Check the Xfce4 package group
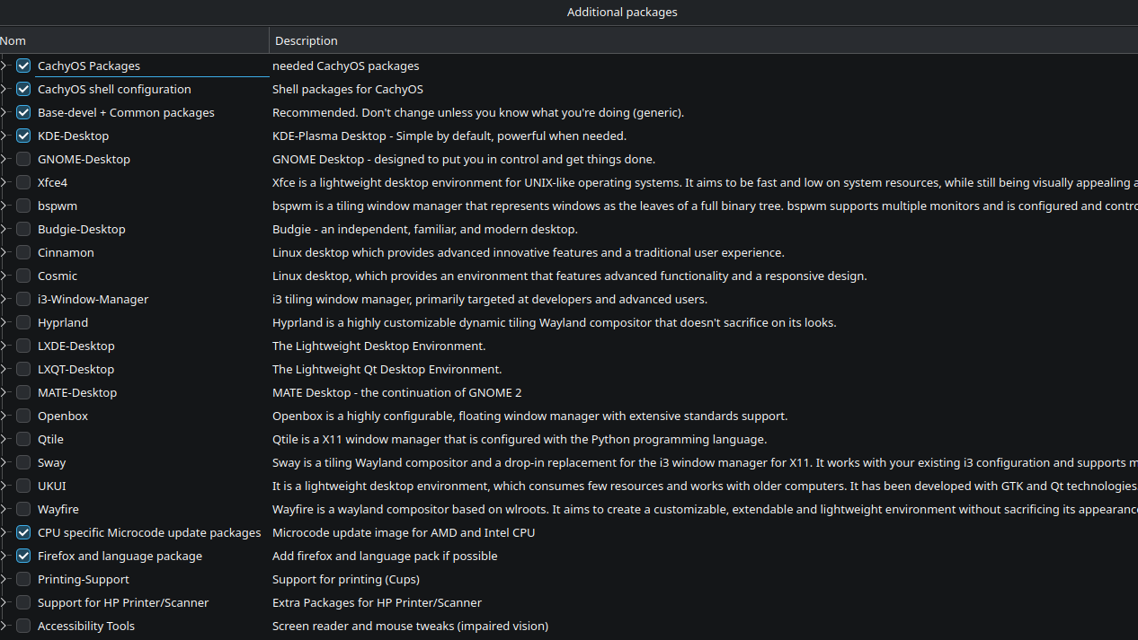1138x640 pixels. pos(23,182)
